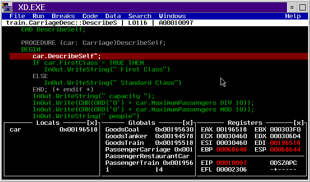Viewport: 310px width, 182px height.
Task: Click the red EBP register value 00068648
Action: pyautogui.click(x=232, y=150)
